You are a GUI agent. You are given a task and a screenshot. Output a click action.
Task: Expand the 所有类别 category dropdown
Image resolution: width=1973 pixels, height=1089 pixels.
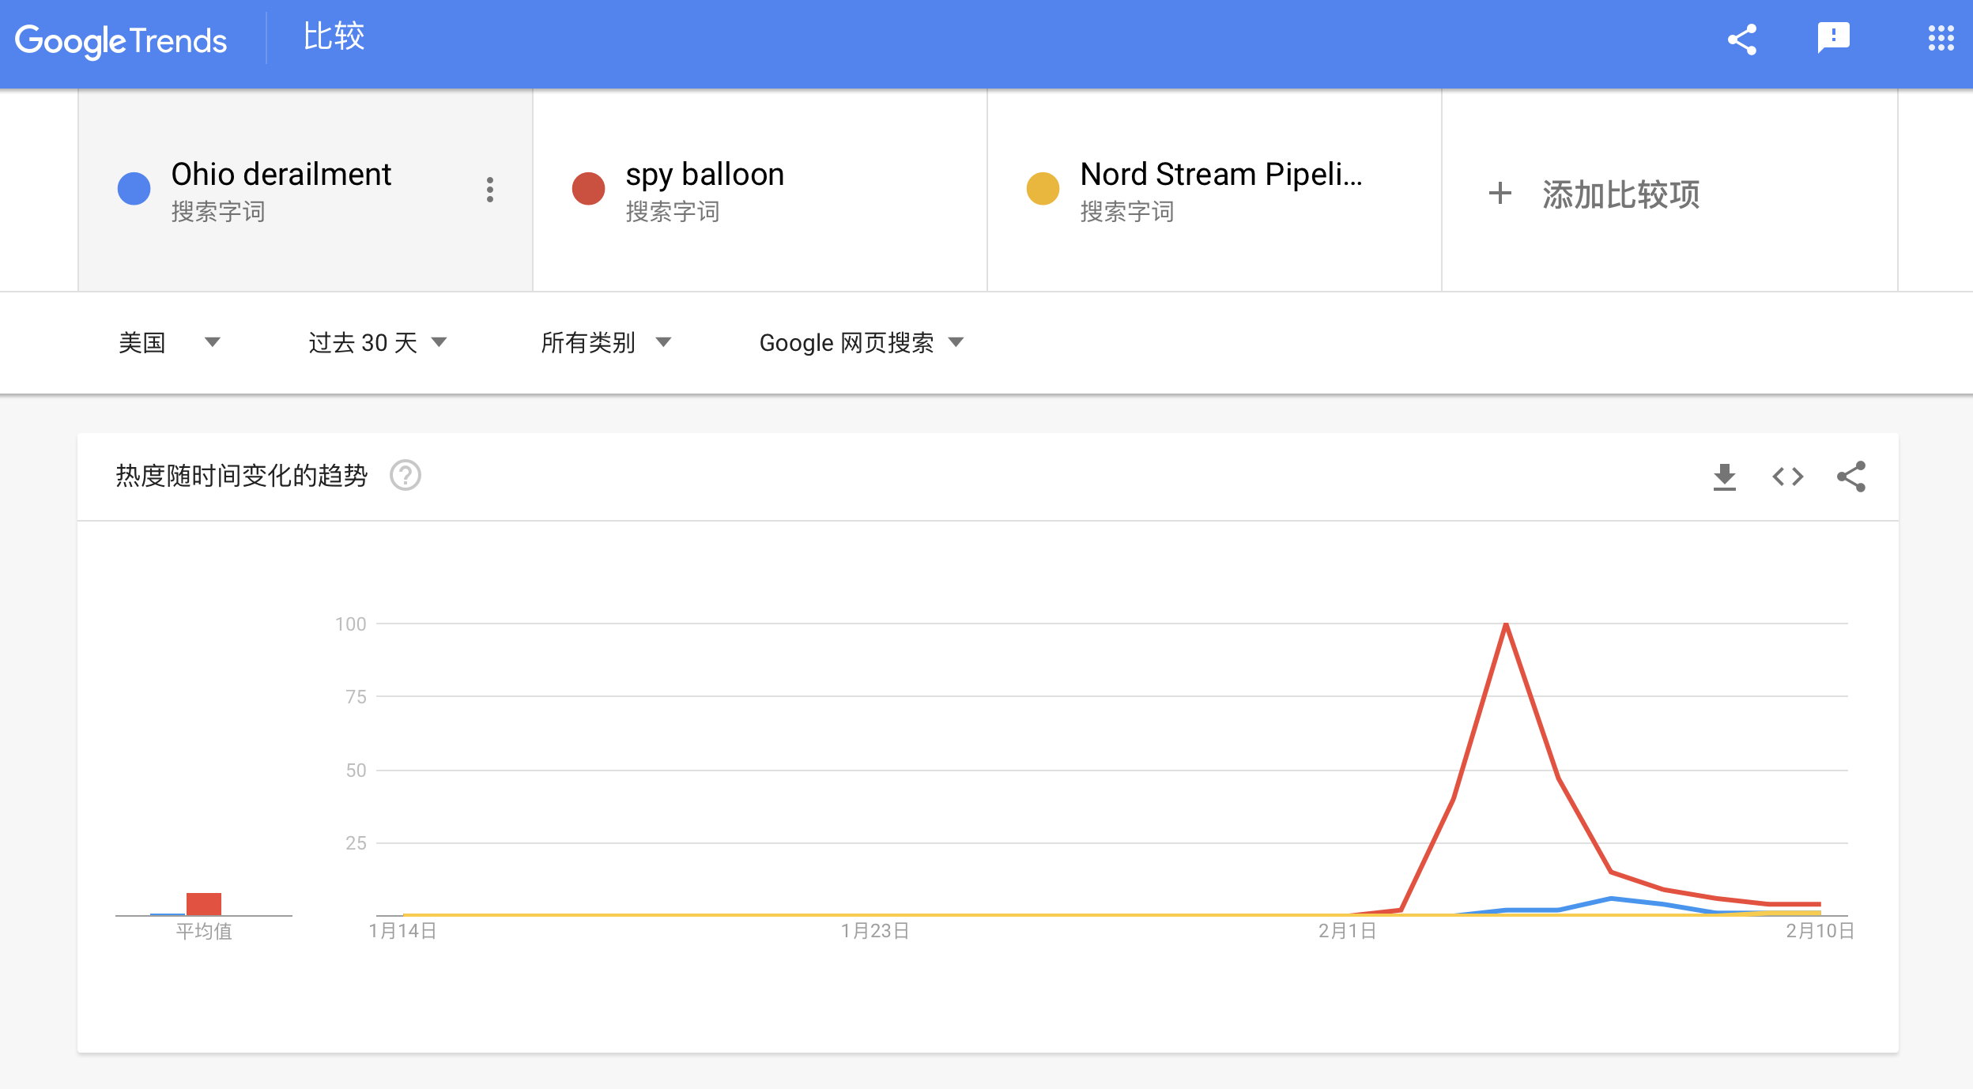tap(605, 342)
